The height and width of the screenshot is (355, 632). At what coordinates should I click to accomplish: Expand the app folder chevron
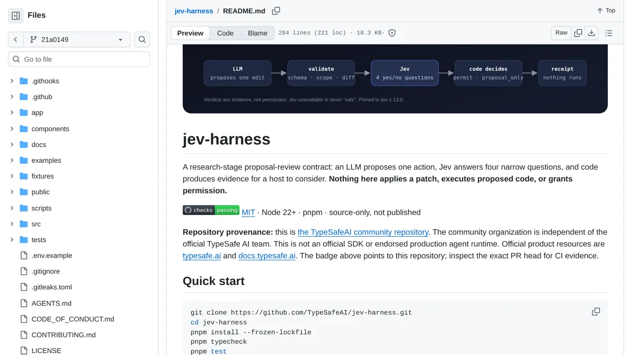coord(12,112)
